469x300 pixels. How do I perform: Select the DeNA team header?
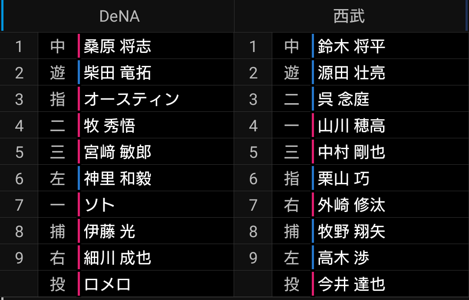click(x=119, y=16)
